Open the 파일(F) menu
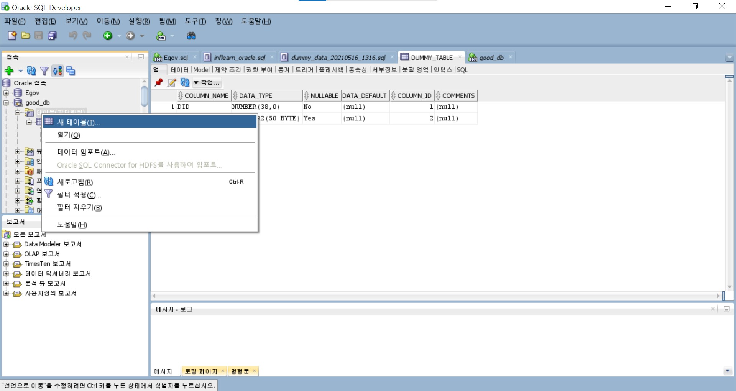 (15, 21)
